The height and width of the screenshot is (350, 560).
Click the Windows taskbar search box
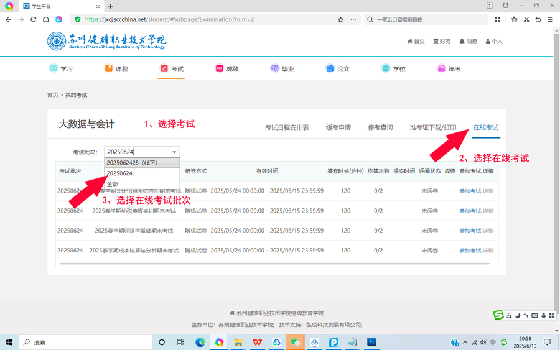[85, 343]
